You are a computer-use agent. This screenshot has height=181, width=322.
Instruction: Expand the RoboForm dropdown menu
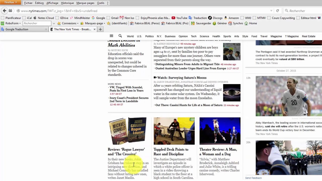pos(11,23)
